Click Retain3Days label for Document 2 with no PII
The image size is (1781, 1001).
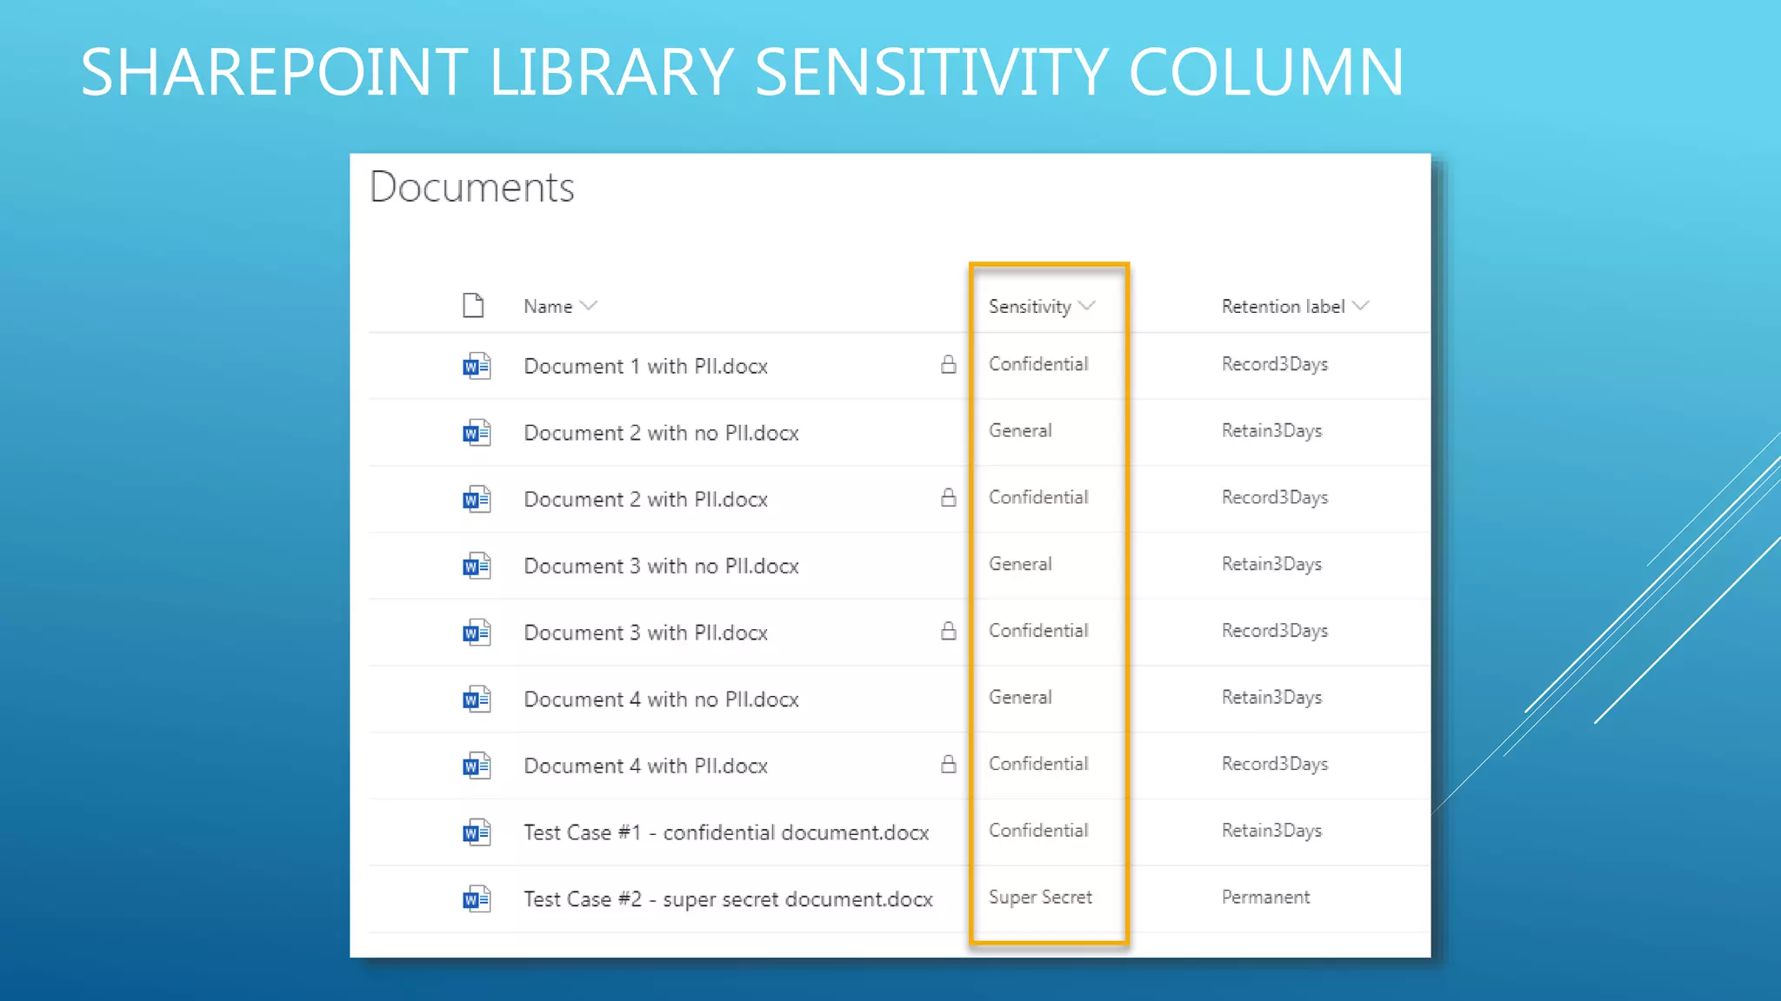click(1271, 431)
